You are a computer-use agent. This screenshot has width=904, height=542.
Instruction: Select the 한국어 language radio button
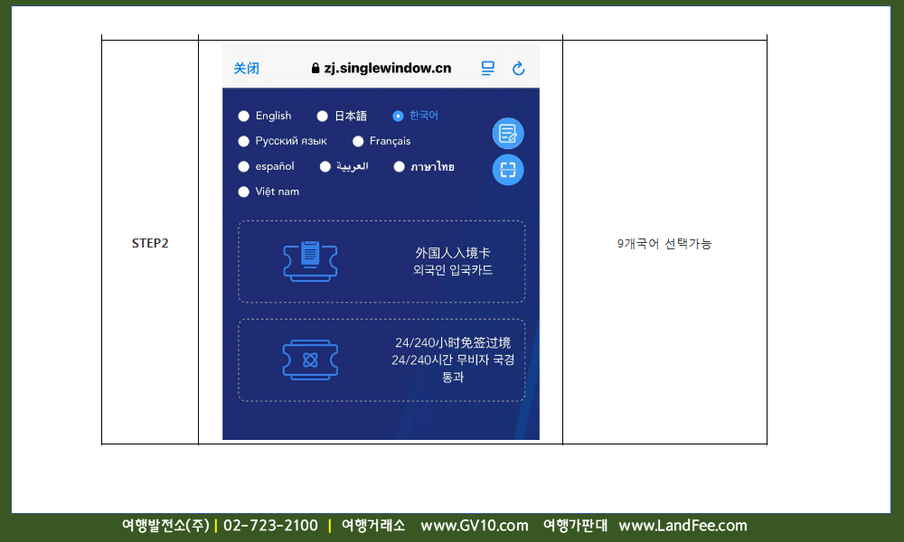point(398,116)
